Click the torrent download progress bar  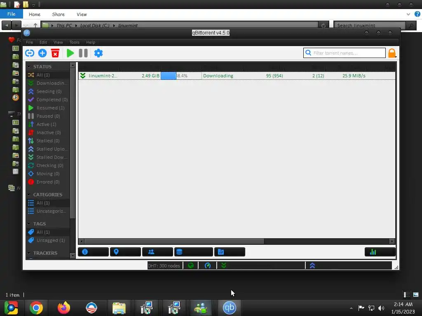tap(181, 76)
